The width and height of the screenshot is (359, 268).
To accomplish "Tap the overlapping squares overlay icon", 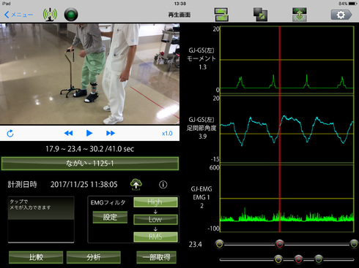I will (x=260, y=15).
